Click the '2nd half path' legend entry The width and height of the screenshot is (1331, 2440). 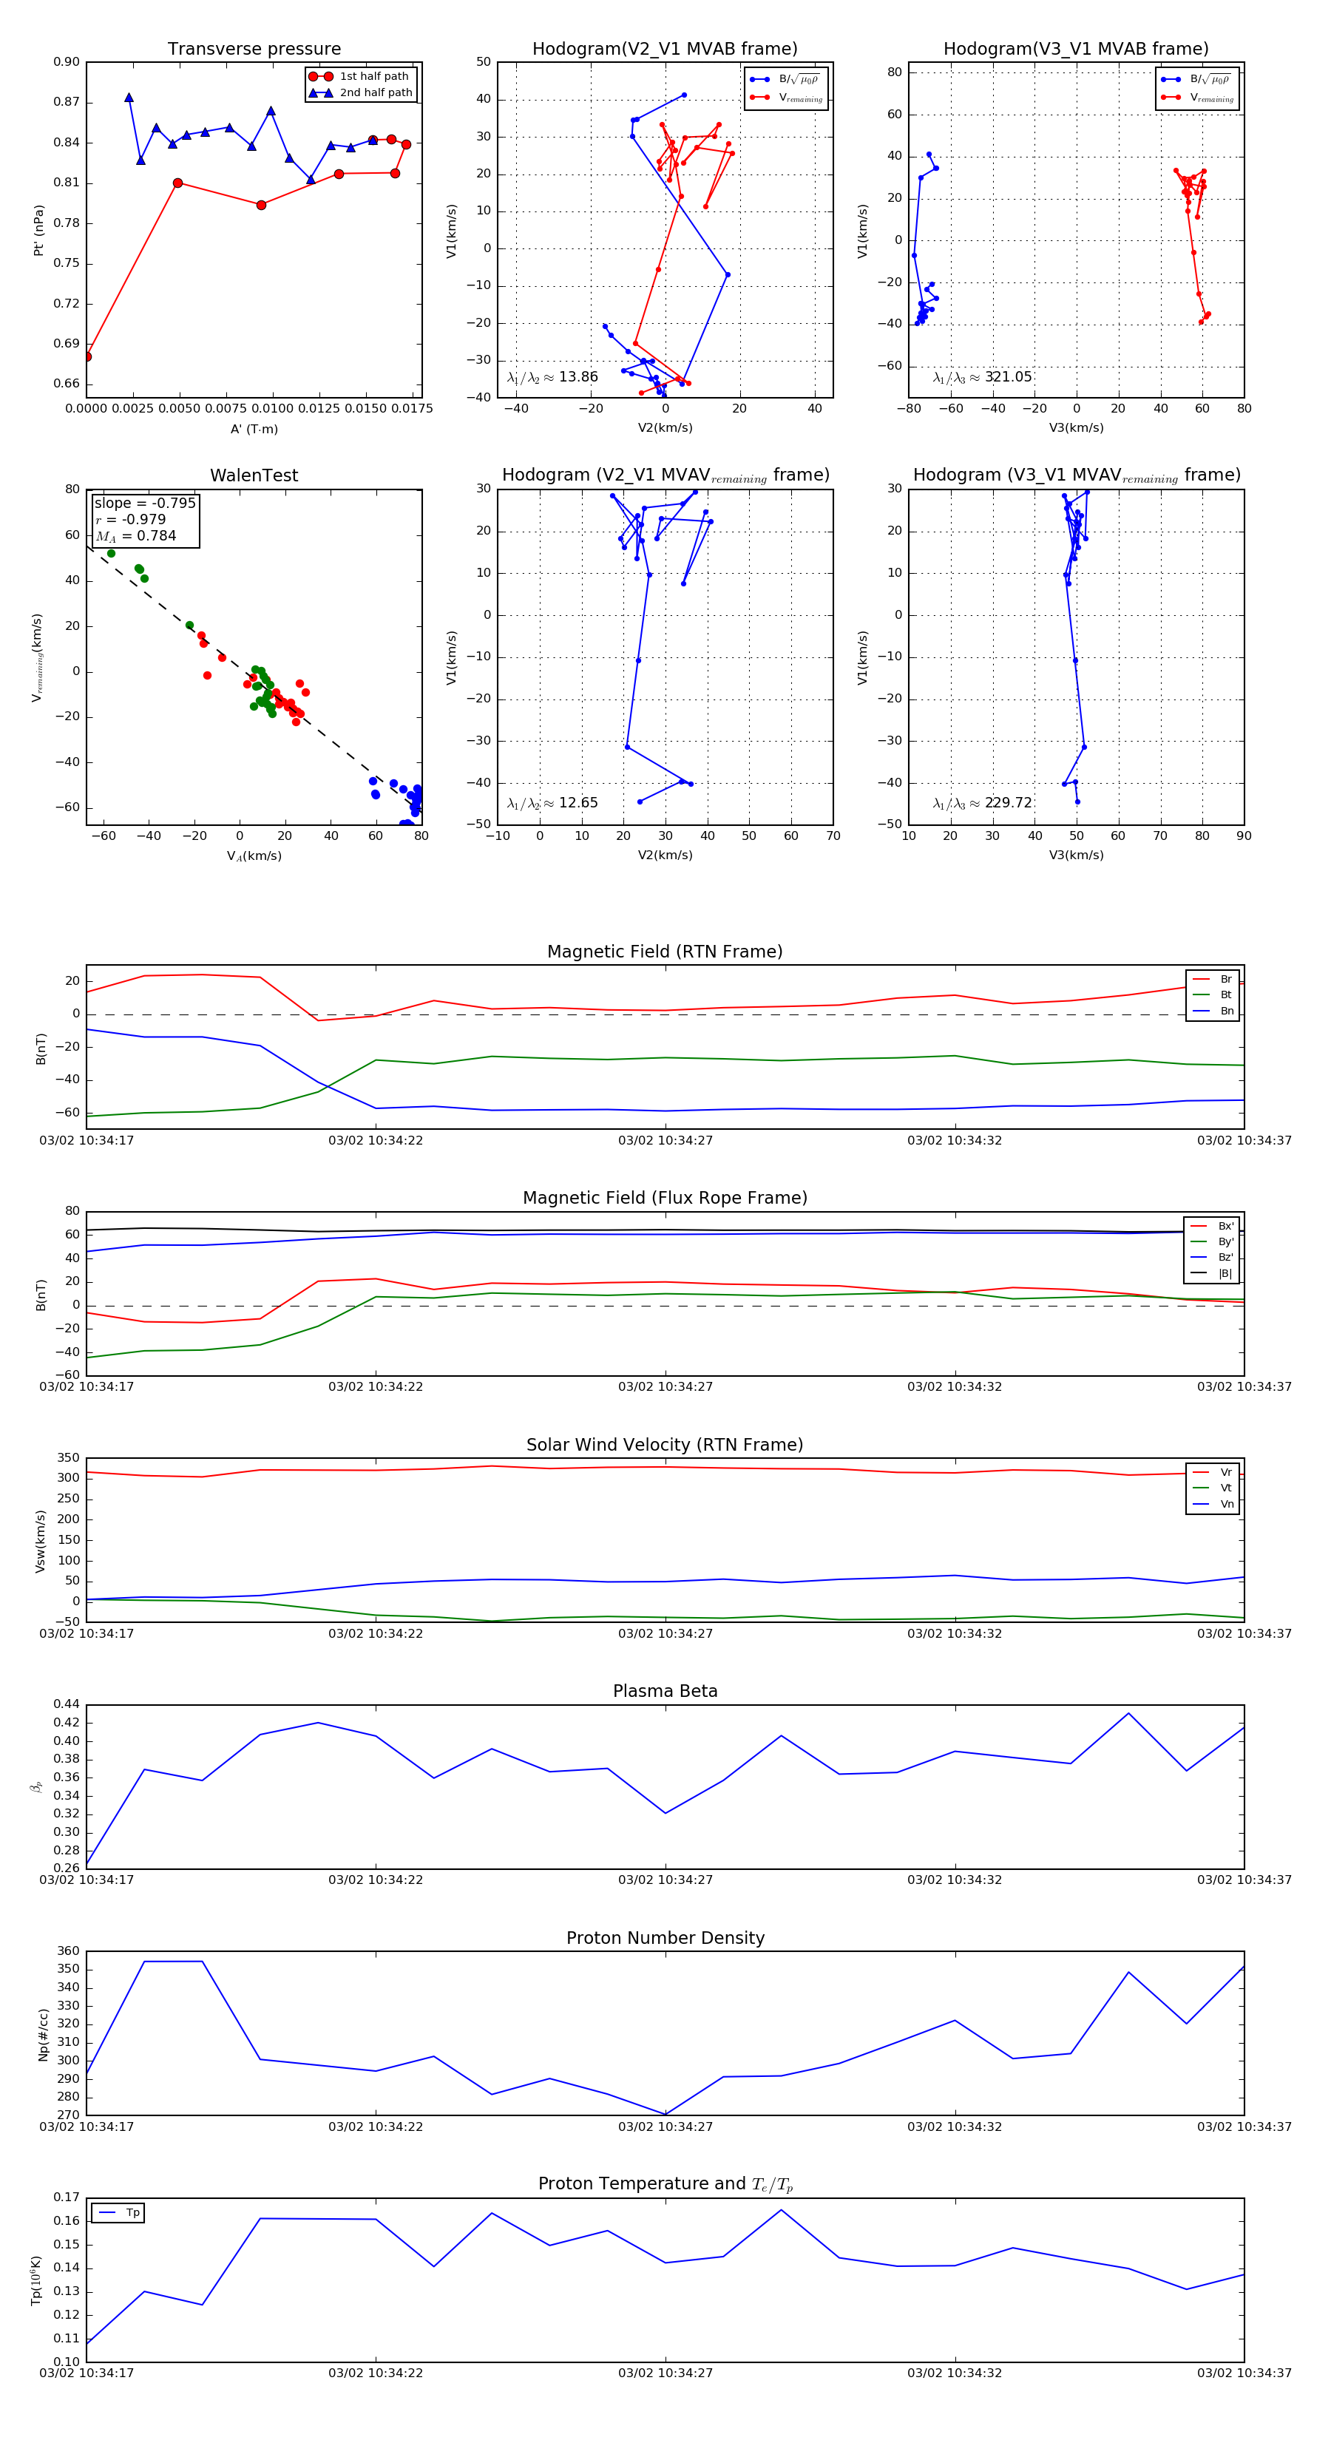[x=361, y=93]
